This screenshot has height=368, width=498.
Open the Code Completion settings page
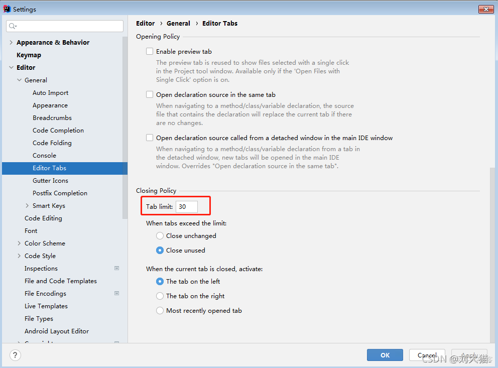[58, 131]
